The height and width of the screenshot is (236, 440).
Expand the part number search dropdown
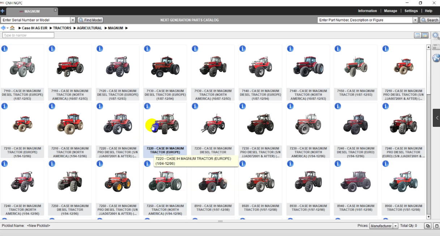pyautogui.click(x=415, y=20)
